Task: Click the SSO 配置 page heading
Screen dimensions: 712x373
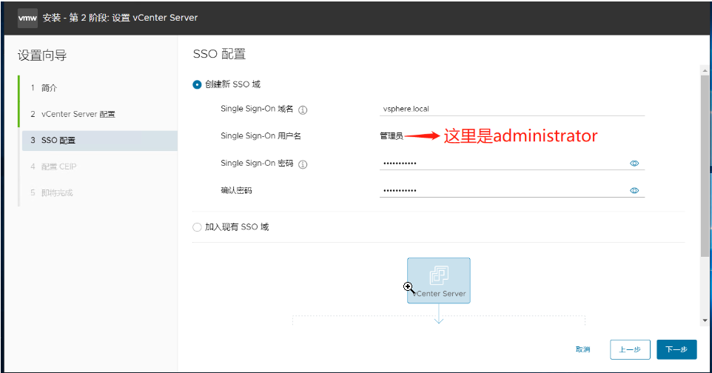Action: point(219,54)
